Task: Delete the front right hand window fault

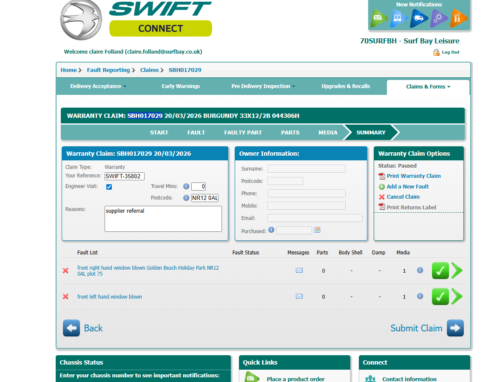Action: [65, 271]
